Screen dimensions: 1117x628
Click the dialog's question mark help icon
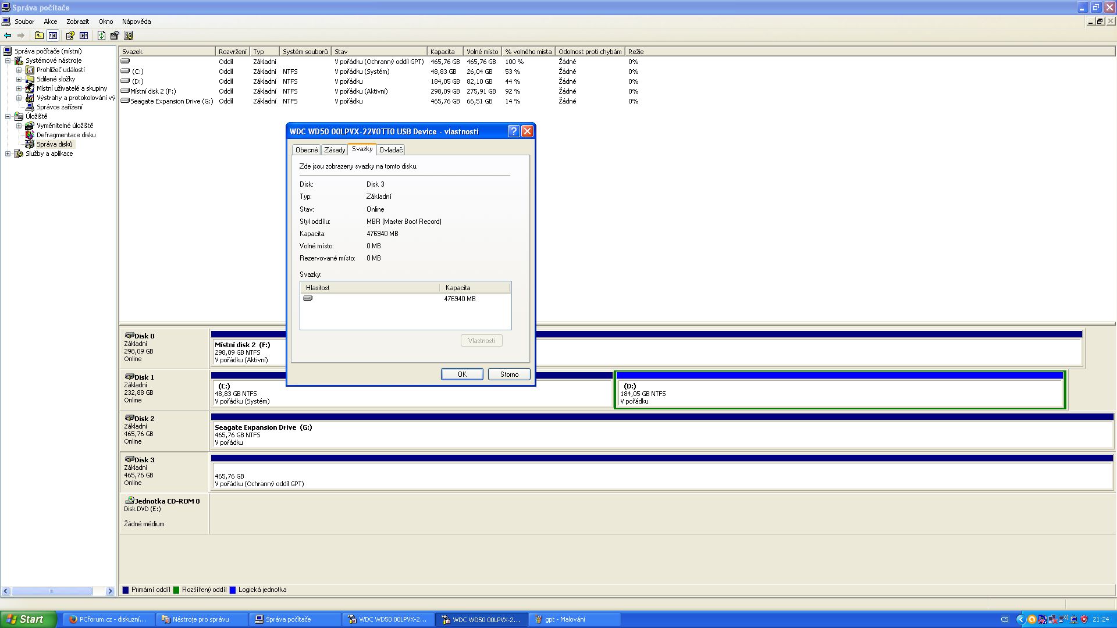tap(513, 131)
